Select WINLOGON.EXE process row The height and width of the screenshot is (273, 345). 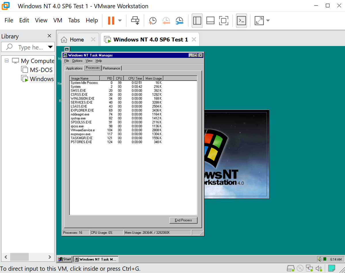116,98
